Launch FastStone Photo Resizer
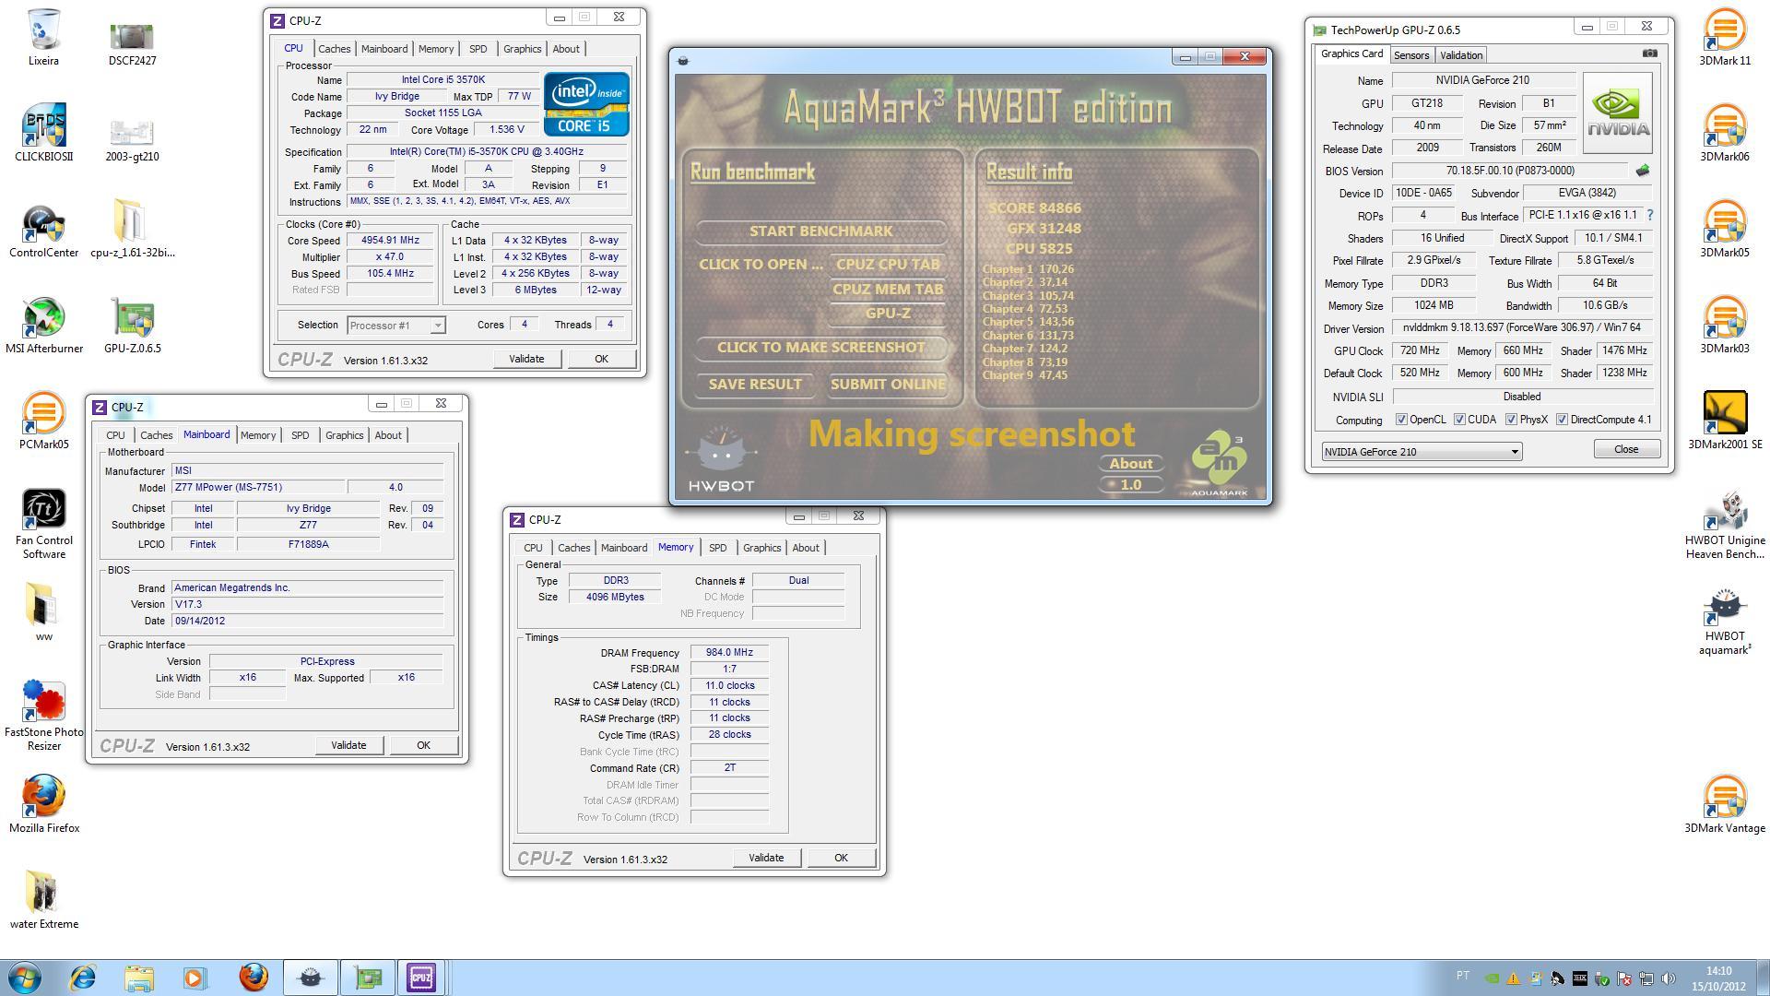1770x996 pixels. (43, 717)
